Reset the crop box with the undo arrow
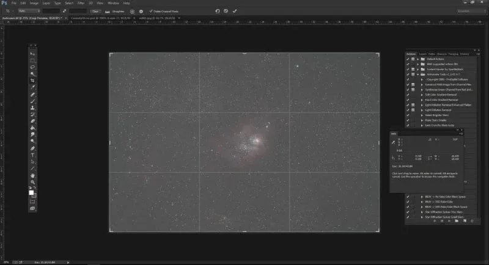The height and width of the screenshot is (265, 489). coord(218,11)
